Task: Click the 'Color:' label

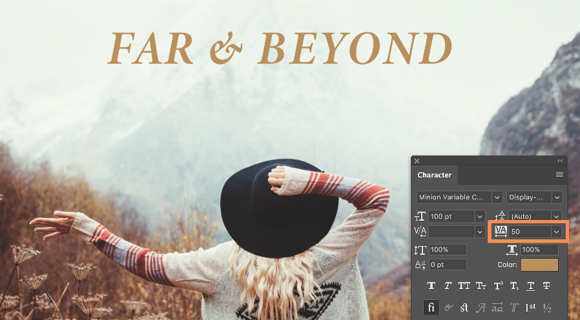Action: 507,265
